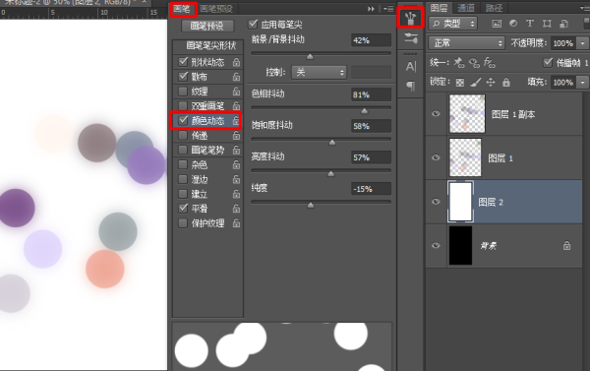
Task: Open the Character panel icon
Action: 410,67
